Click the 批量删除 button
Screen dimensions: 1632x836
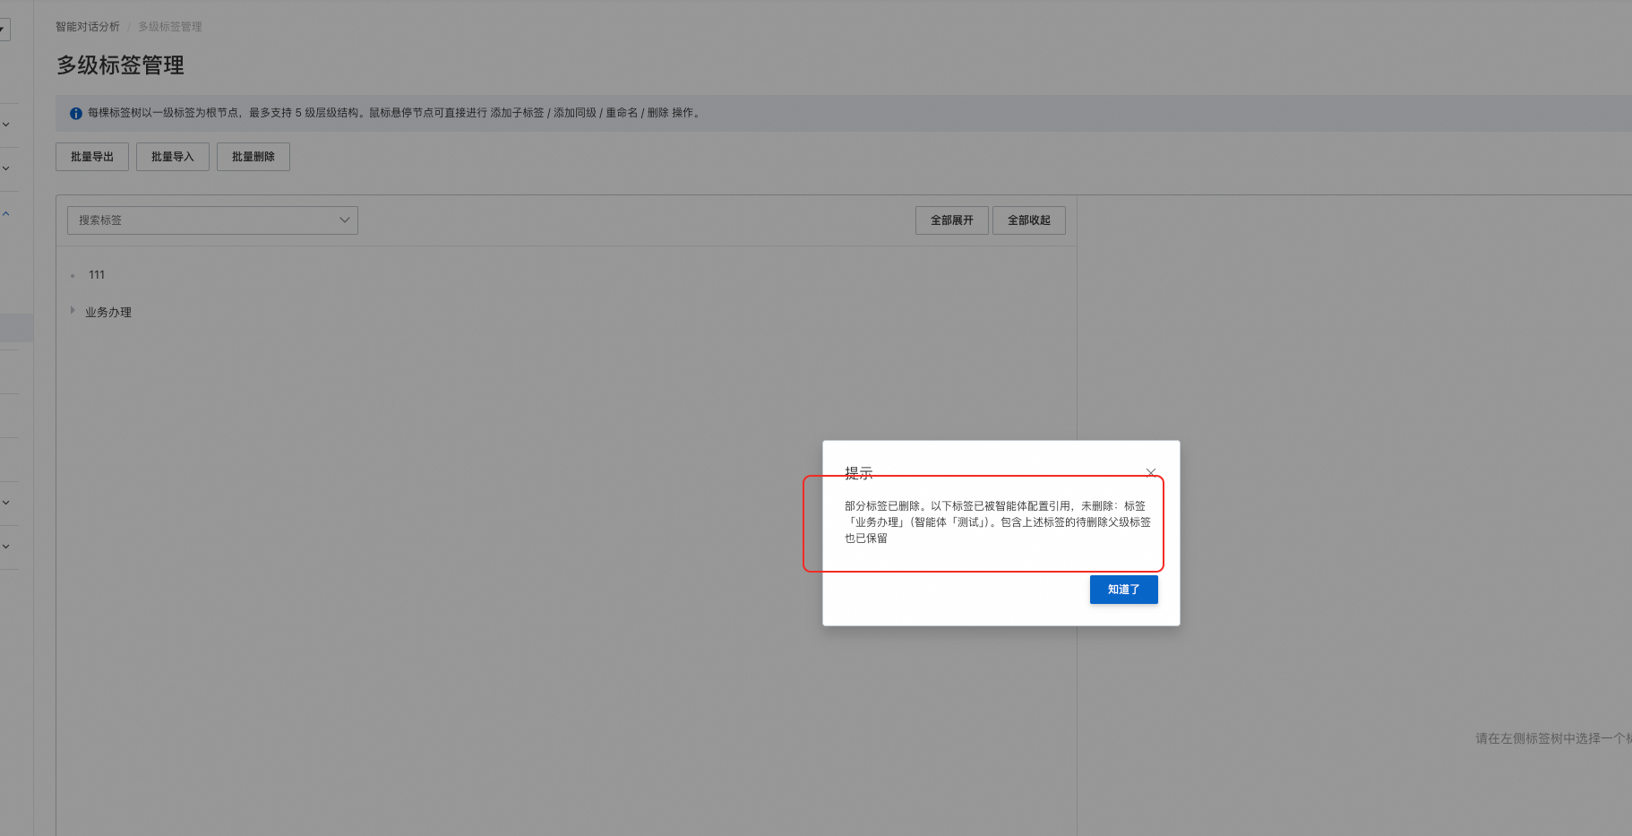click(253, 157)
